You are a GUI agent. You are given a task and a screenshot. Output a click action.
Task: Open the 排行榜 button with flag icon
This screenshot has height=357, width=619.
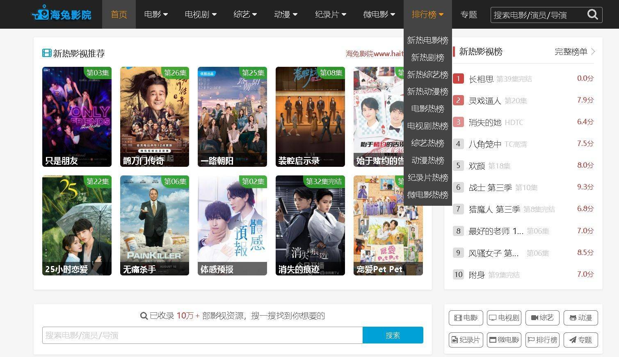click(x=542, y=340)
